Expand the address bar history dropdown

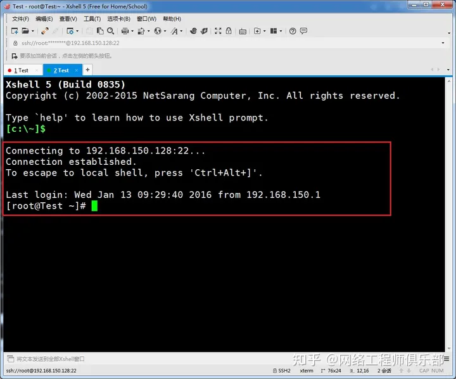(x=443, y=43)
